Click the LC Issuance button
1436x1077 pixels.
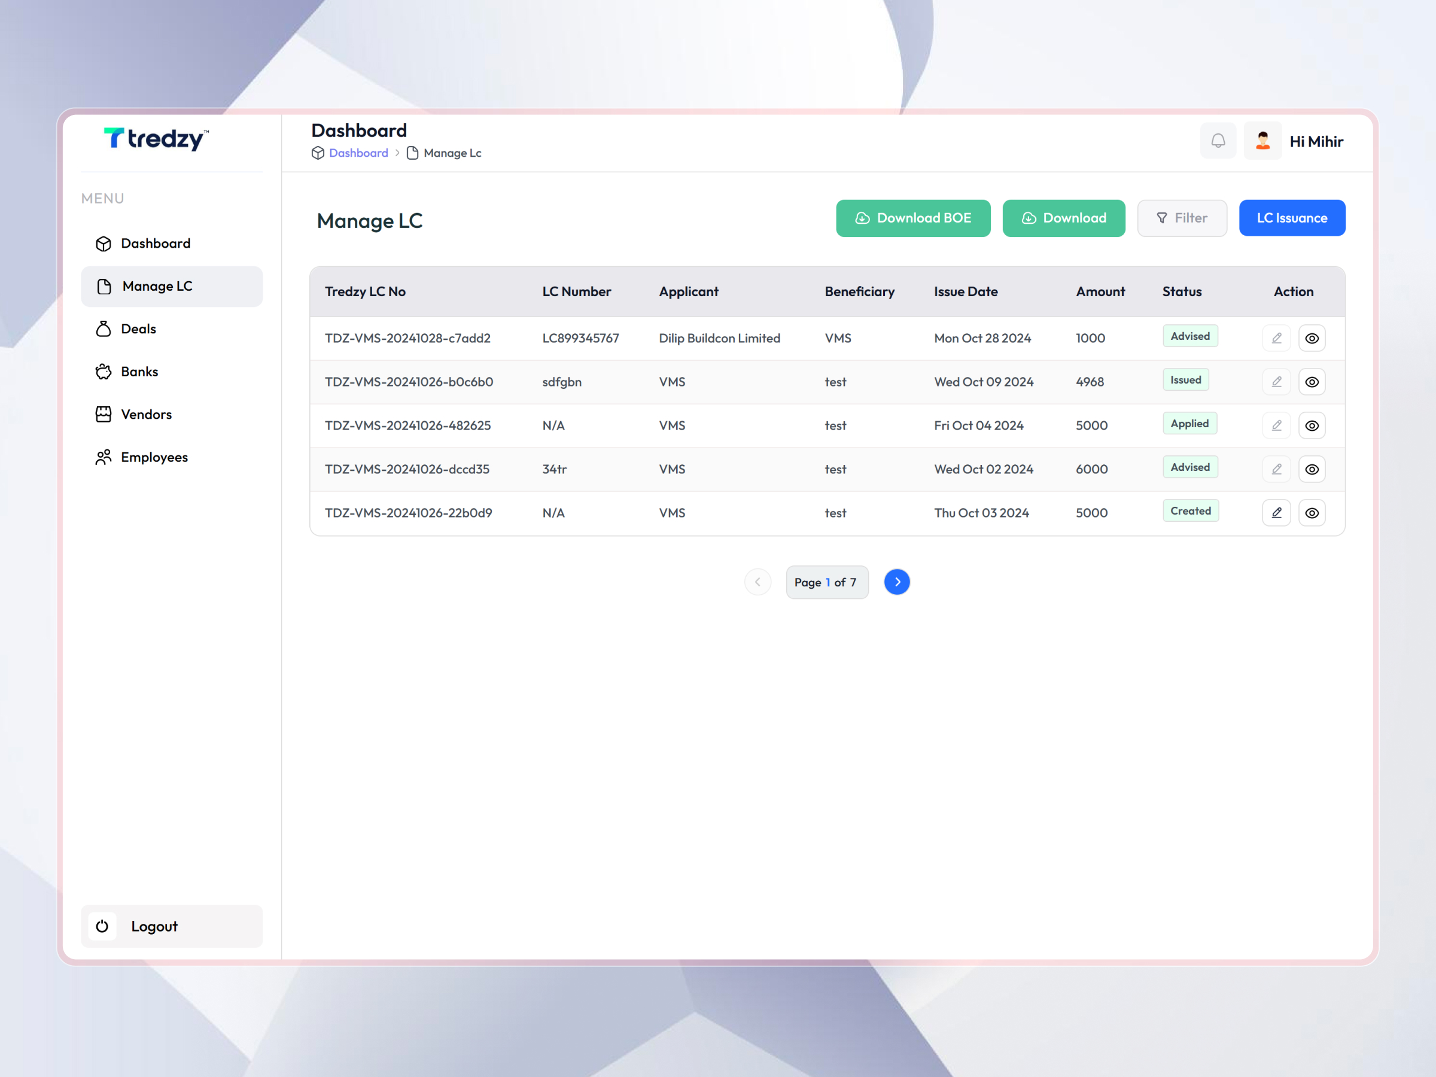[x=1292, y=217]
